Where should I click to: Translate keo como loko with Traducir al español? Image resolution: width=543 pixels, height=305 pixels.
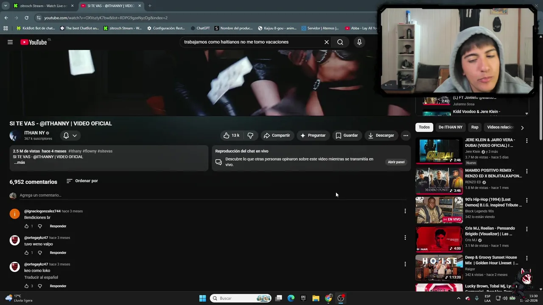pos(41,277)
